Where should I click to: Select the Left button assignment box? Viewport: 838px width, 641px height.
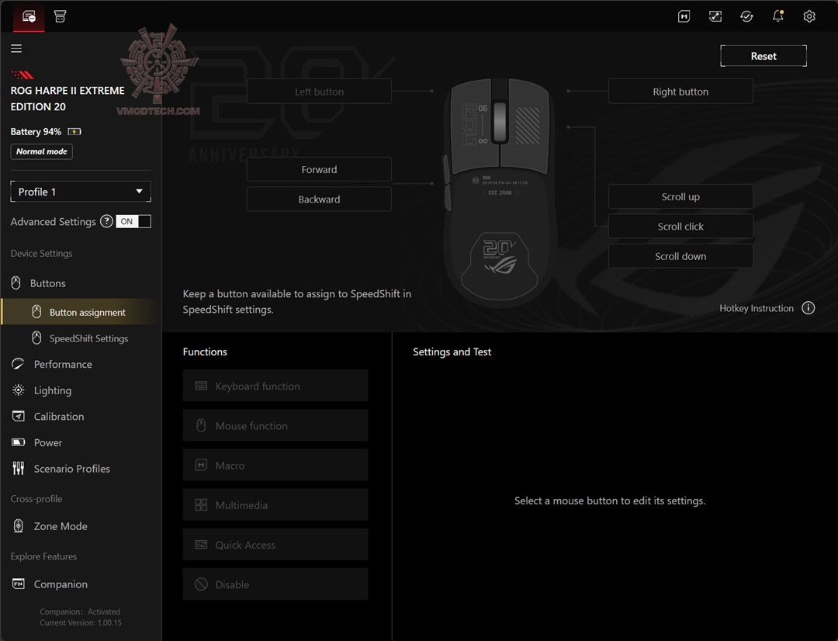point(319,92)
